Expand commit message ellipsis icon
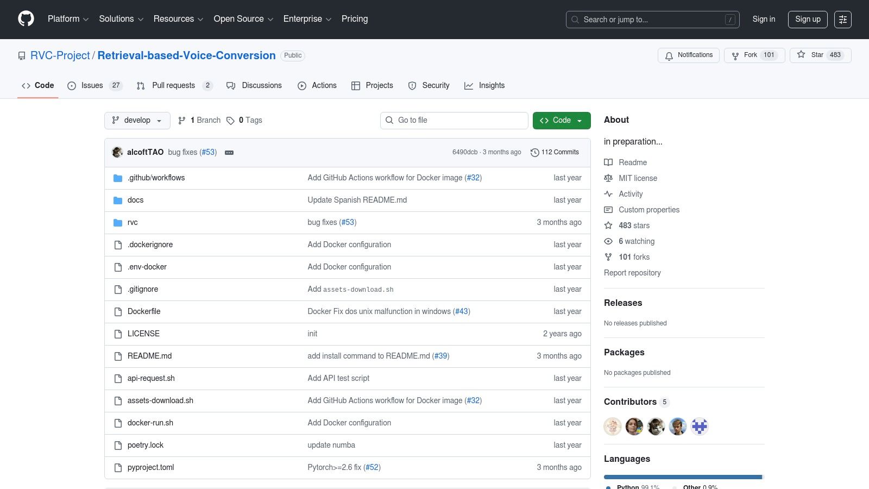This screenshot has width=869, height=489. [x=229, y=153]
